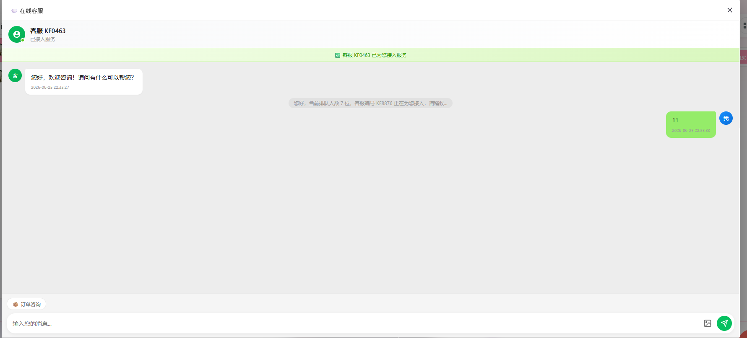The height and width of the screenshot is (338, 747).
Task: Click the welcome message bubble 您好，欢迎咨询
Action: (x=84, y=82)
